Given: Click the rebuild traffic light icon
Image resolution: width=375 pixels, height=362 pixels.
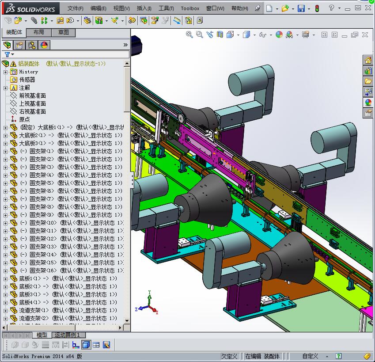Looking at the screenshot, I should (x=317, y=8).
